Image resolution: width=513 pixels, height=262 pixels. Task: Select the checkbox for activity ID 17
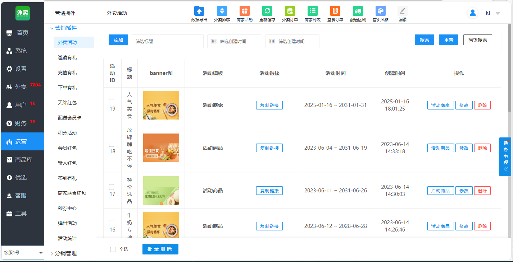click(112, 187)
